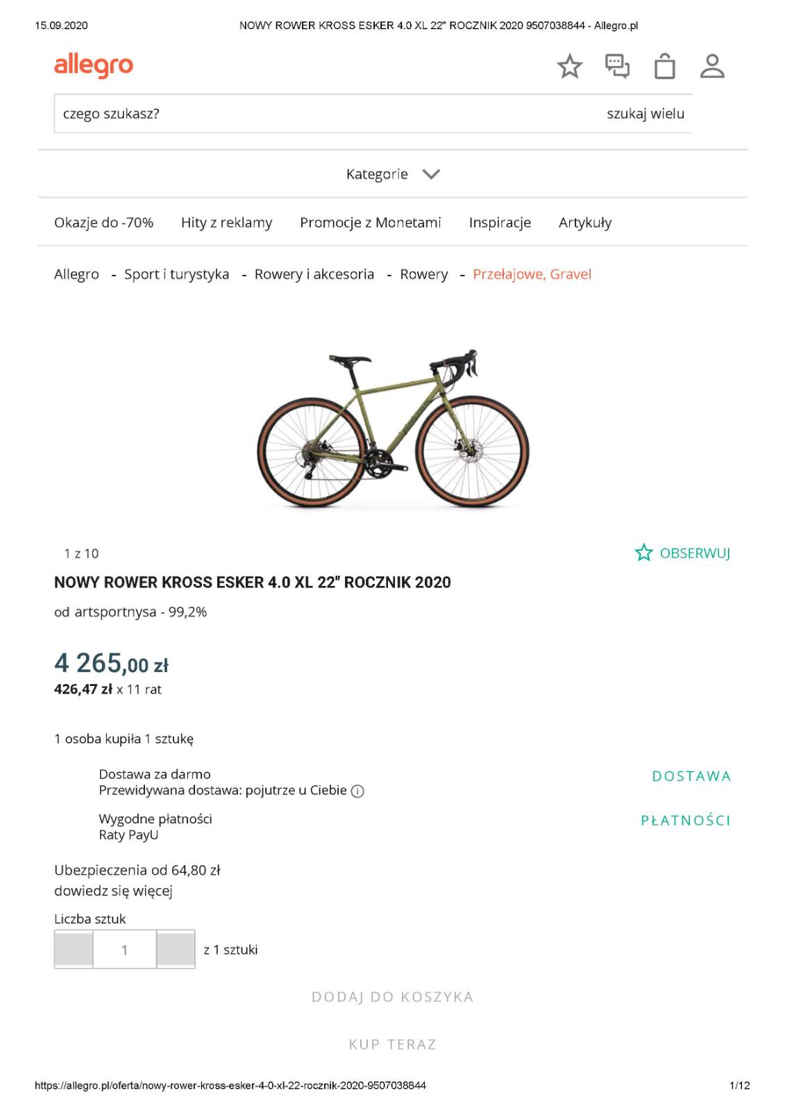The width and height of the screenshot is (785, 1111).
Task: Go to Rowery i akcesoria breadcrumb
Action: (x=314, y=274)
